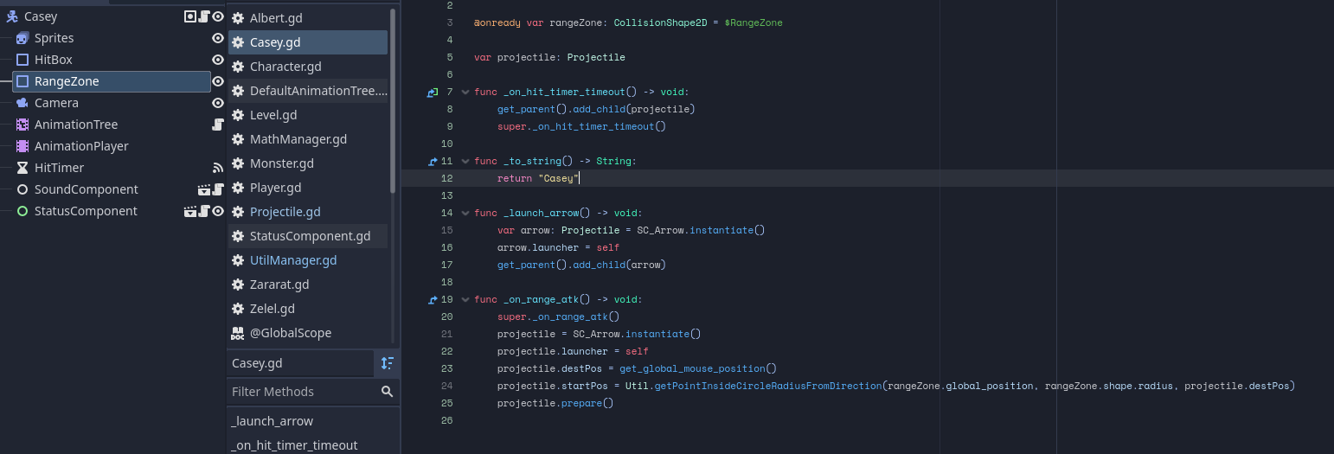The height and width of the screenshot is (454, 1334).
Task: Click the AnimationTree node icon
Action: coord(22,125)
